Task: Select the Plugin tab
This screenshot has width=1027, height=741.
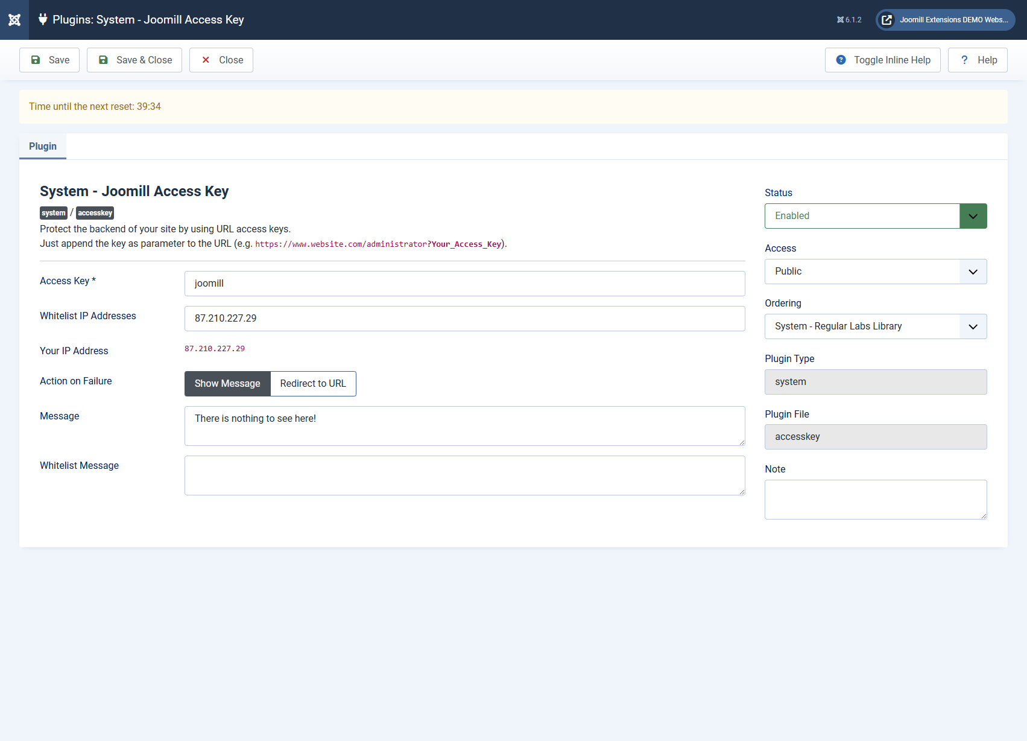Action: click(43, 147)
